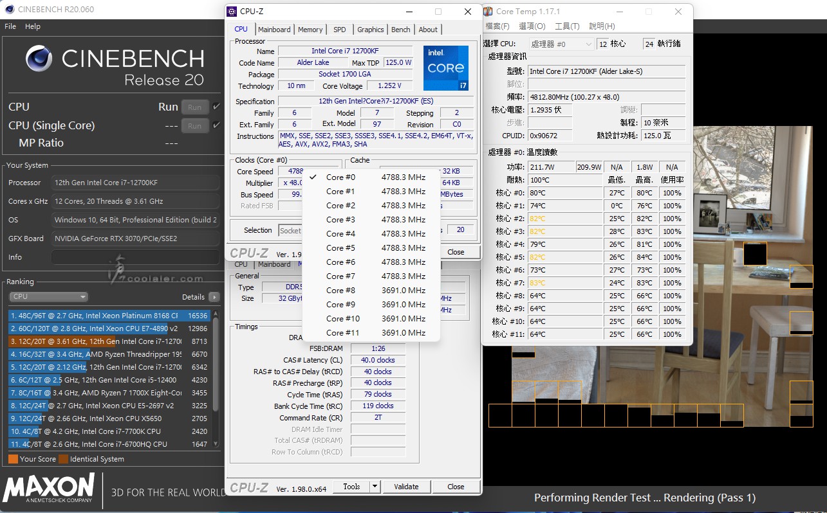Open the Tools dropdown arrow in CPU-Z
Viewport: 827px width, 513px height.
point(375,487)
